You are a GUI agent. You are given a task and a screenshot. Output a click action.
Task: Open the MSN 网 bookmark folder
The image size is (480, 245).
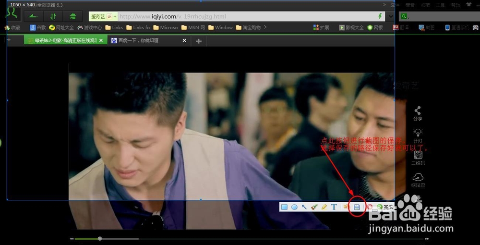point(193,27)
